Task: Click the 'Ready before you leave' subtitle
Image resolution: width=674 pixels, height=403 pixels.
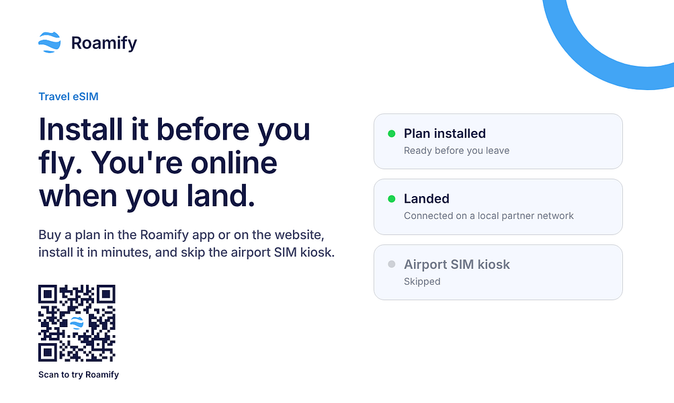Action: click(456, 150)
